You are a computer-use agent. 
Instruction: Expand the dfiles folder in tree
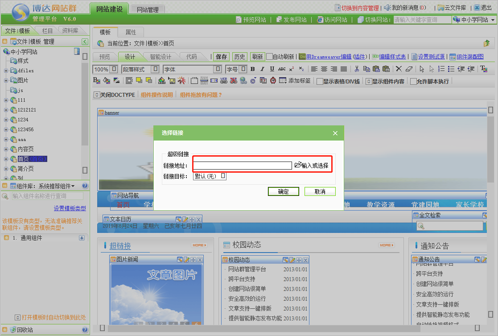[6, 71]
